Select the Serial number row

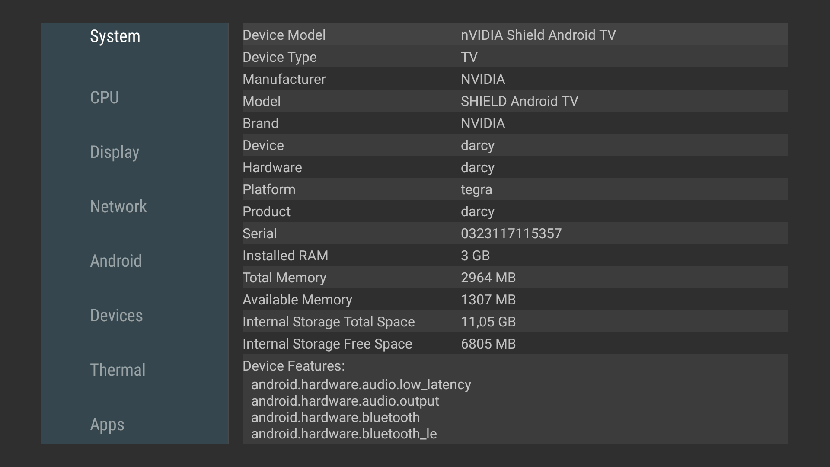[515, 233]
